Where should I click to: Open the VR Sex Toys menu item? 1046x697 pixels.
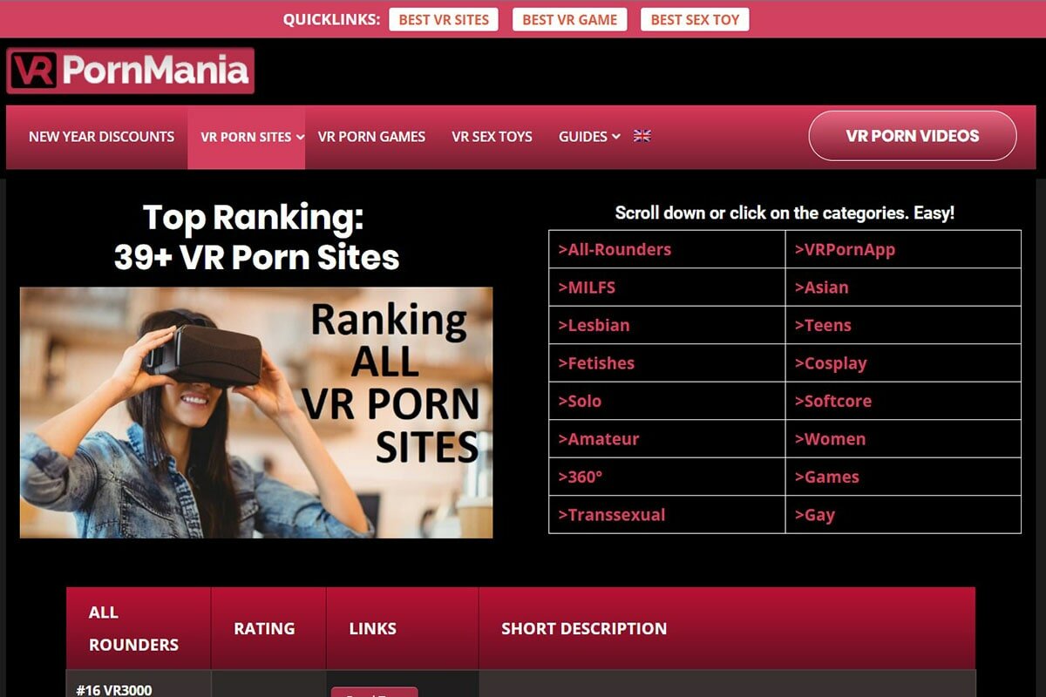(492, 137)
